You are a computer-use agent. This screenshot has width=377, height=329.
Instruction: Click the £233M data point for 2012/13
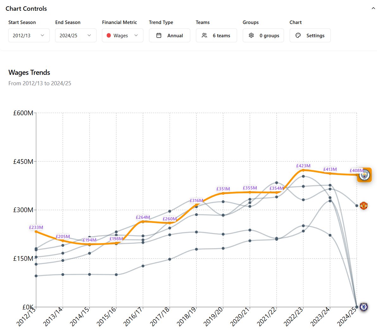[x=36, y=232]
